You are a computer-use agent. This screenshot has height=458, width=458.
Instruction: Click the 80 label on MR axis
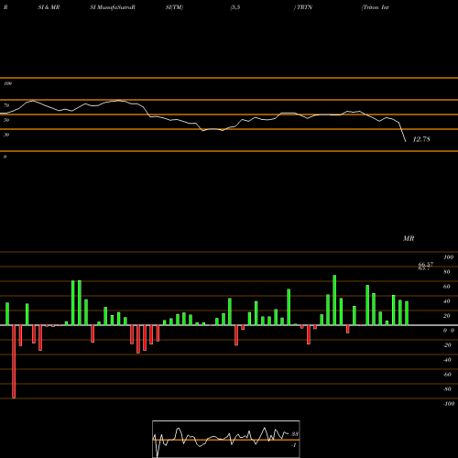[447, 272]
